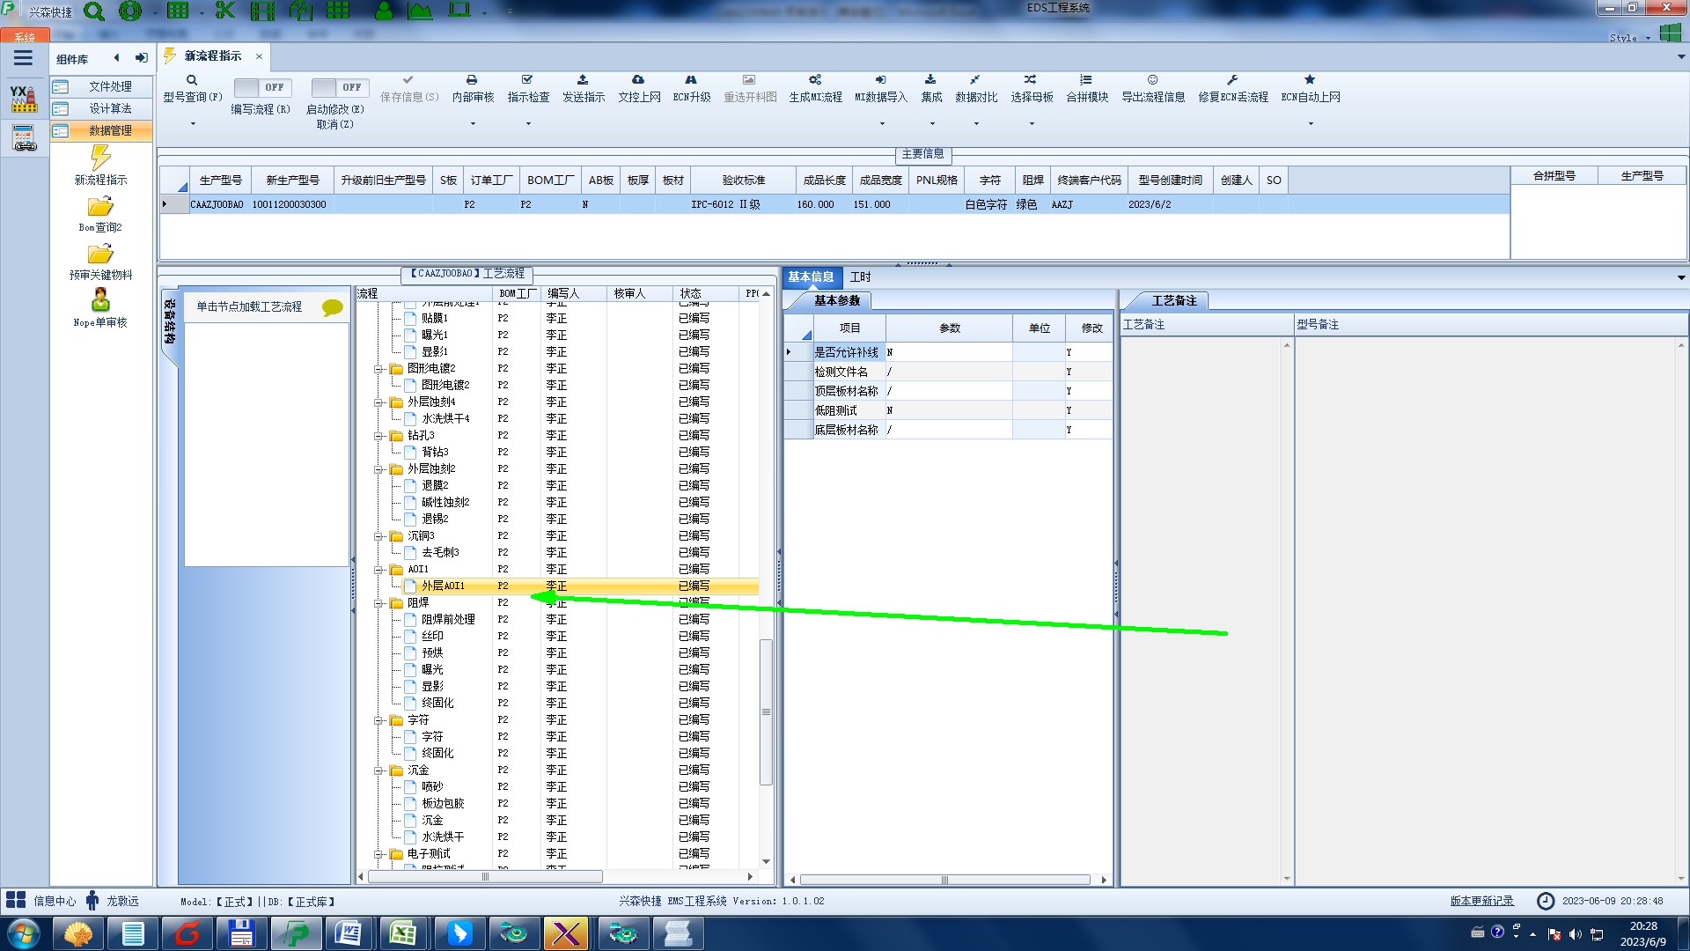Click the 导出流程信息 smiley icon
1690x951 pixels.
1152,80
